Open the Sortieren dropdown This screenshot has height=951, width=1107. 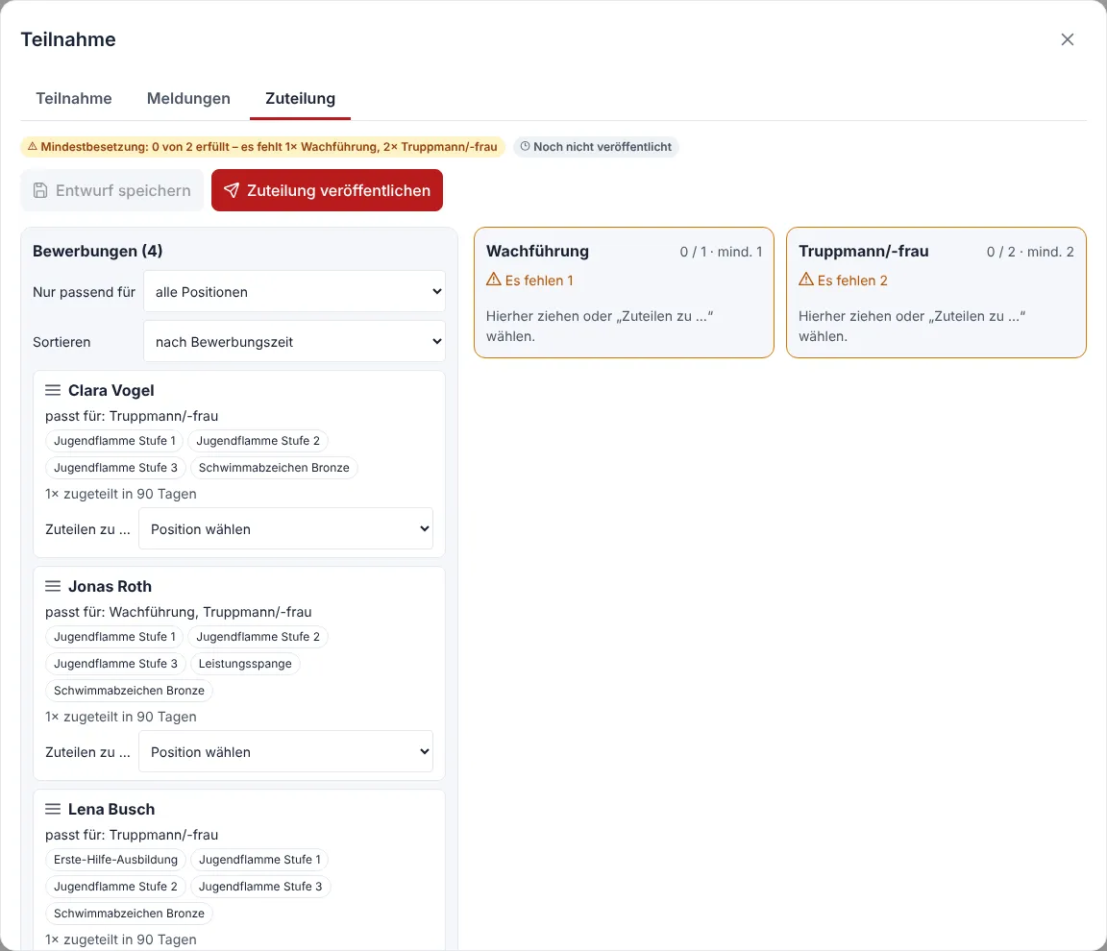(294, 341)
